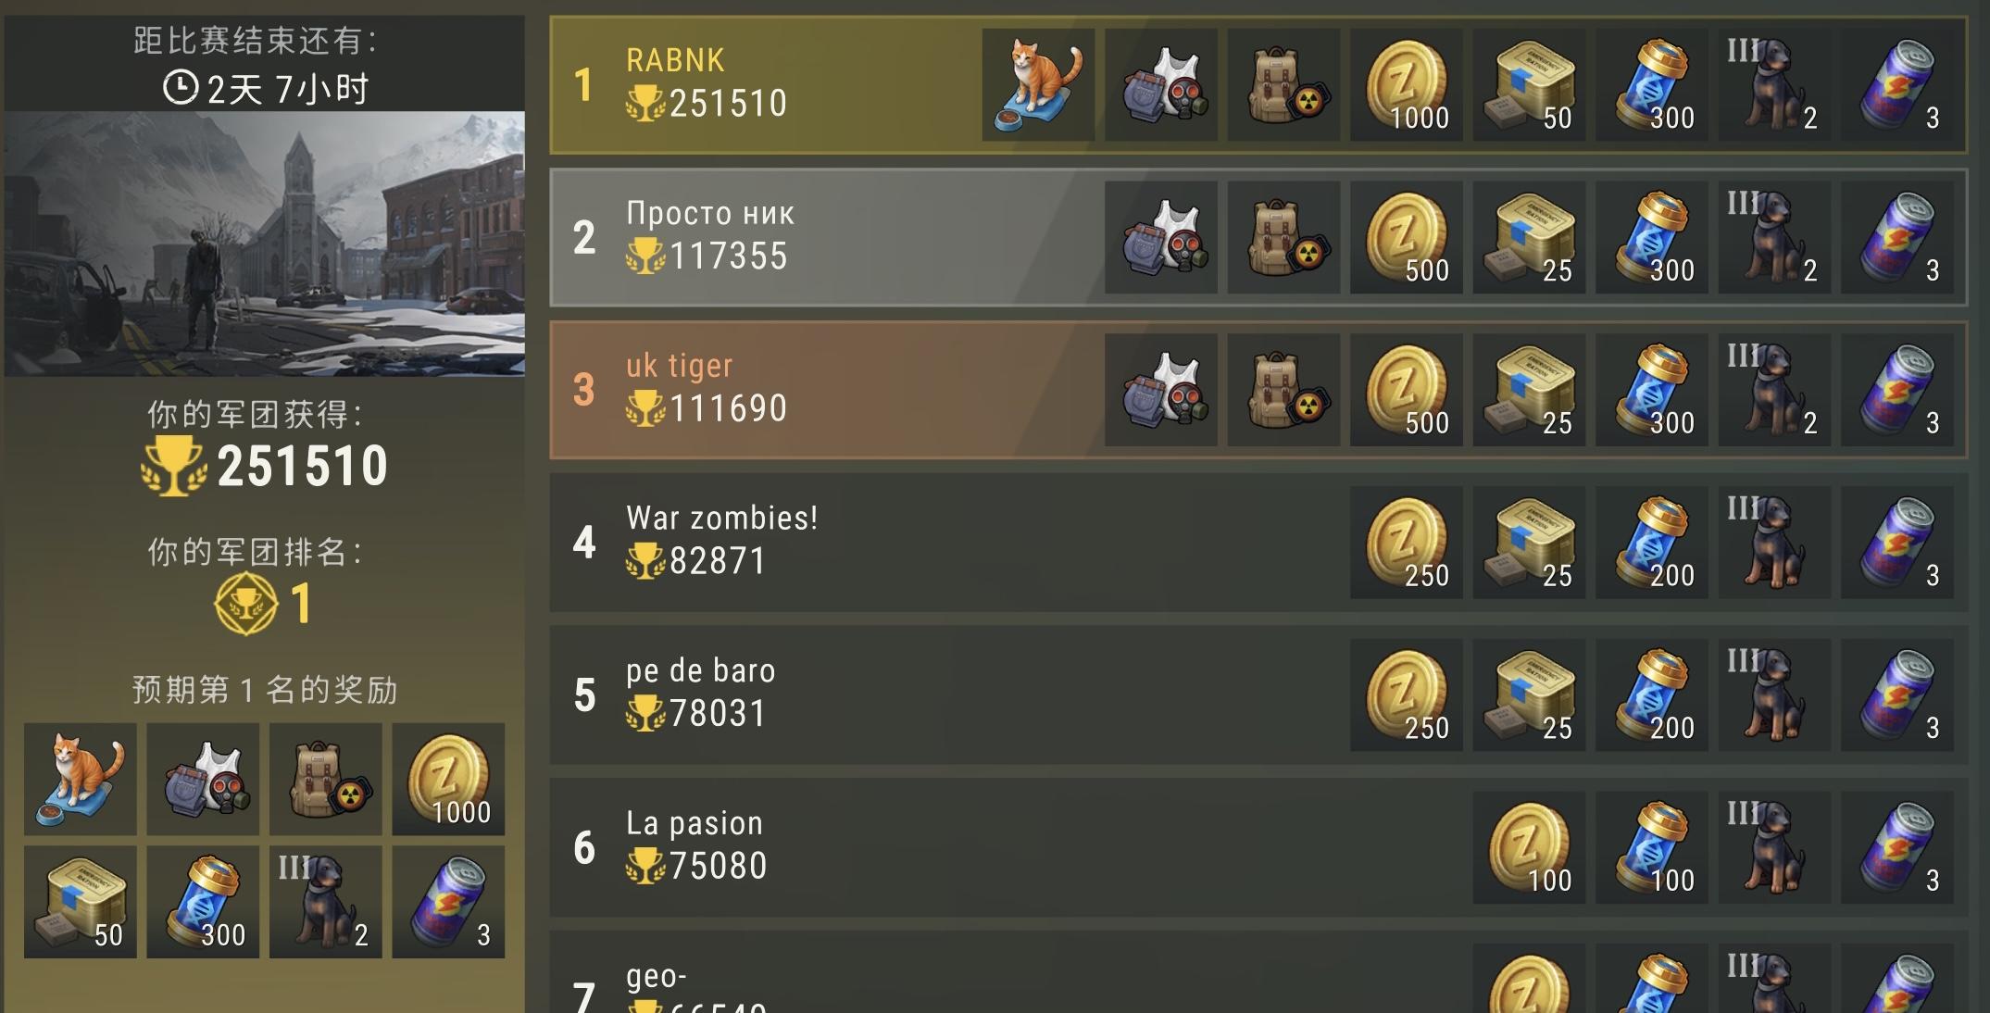Select the puppy reward in La pasion row
The height and width of the screenshot is (1013, 1990).
click(x=1774, y=847)
